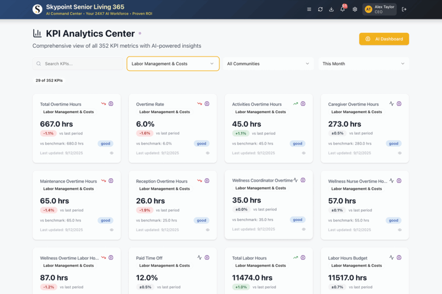The image size is (442, 294).
Task: Click AI insight icon on Maintenance Overtime Hours
Action: click(x=111, y=181)
